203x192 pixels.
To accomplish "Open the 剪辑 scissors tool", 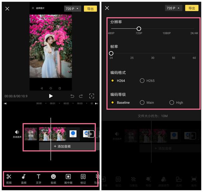I will (x=9, y=179).
